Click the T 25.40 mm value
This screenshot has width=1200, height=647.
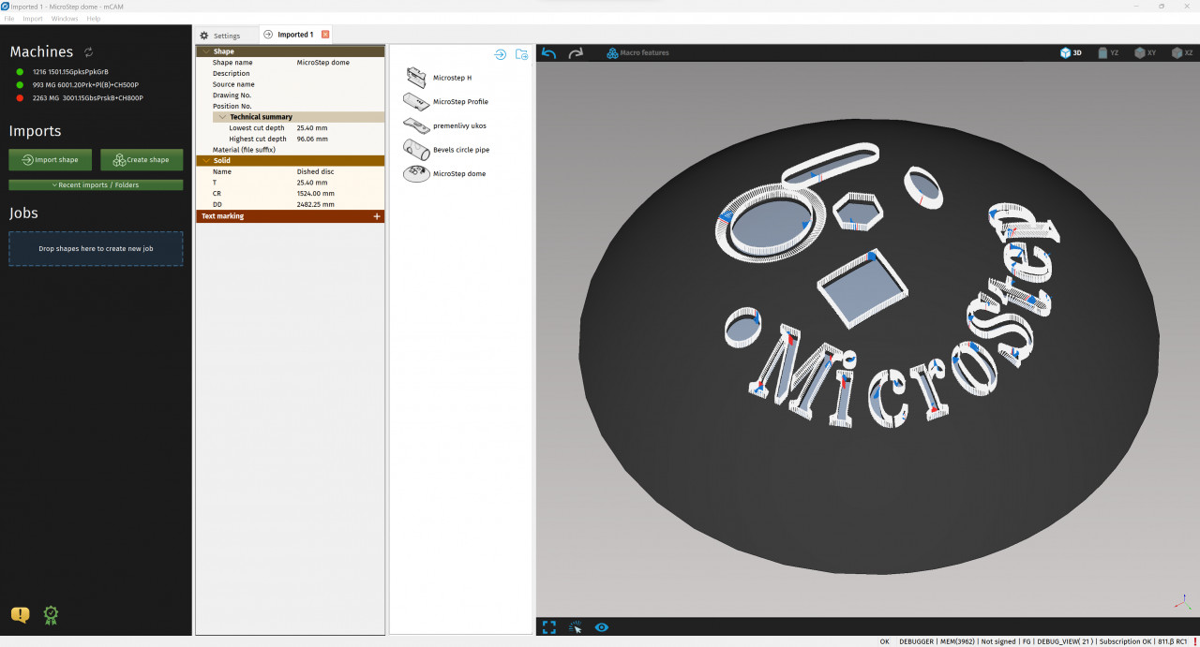312,183
